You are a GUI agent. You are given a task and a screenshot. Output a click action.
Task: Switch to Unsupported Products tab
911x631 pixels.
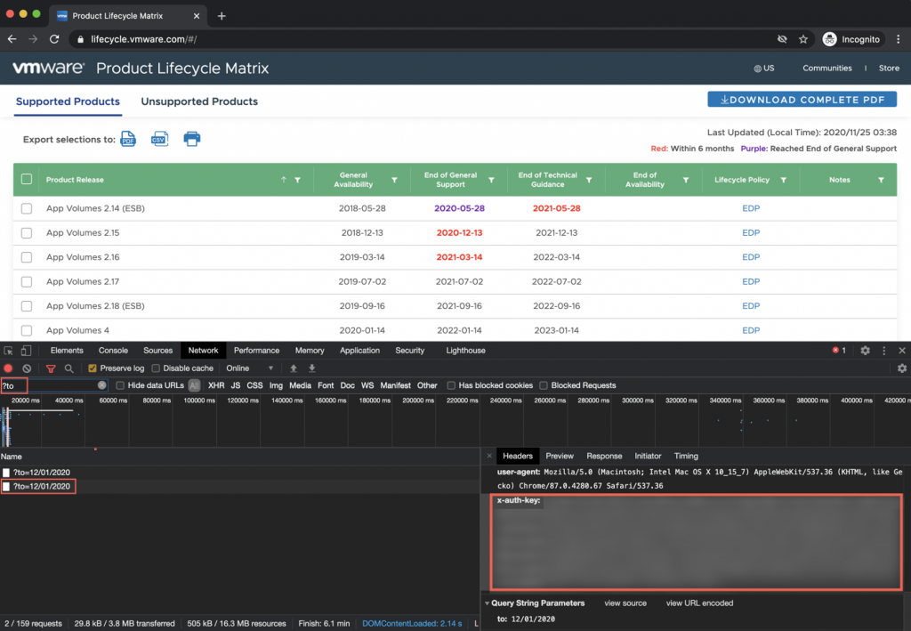[199, 101]
